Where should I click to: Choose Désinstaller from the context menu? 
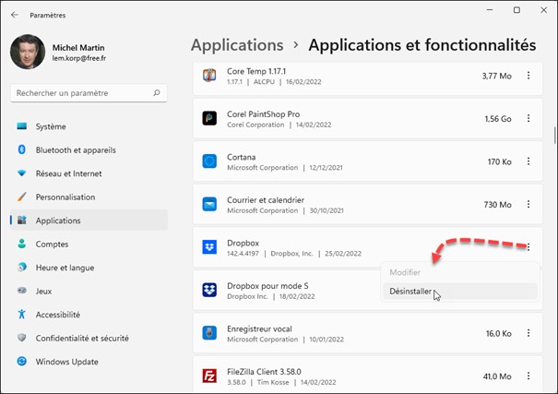click(x=410, y=291)
